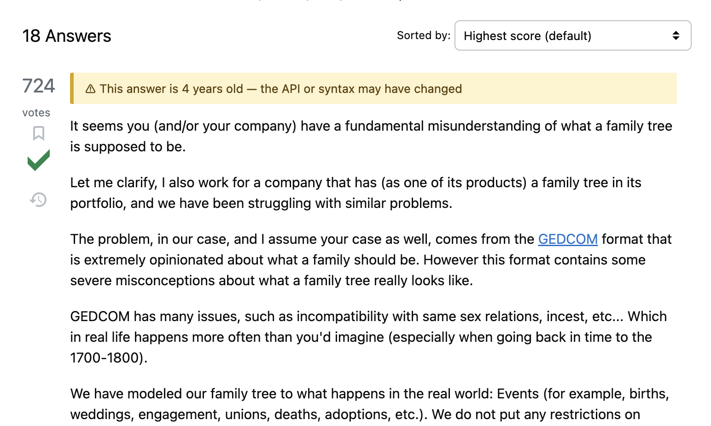The image size is (711, 426).
Task: Click the "votes" label under the score
Action: 36,113
